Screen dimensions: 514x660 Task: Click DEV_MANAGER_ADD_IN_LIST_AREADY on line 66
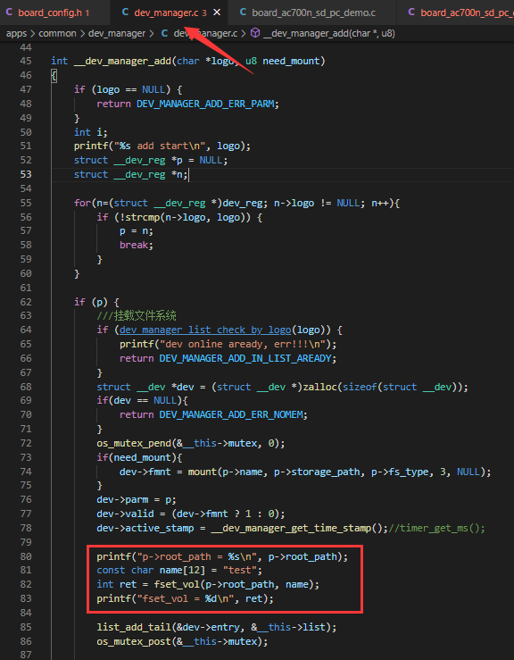coord(246,359)
